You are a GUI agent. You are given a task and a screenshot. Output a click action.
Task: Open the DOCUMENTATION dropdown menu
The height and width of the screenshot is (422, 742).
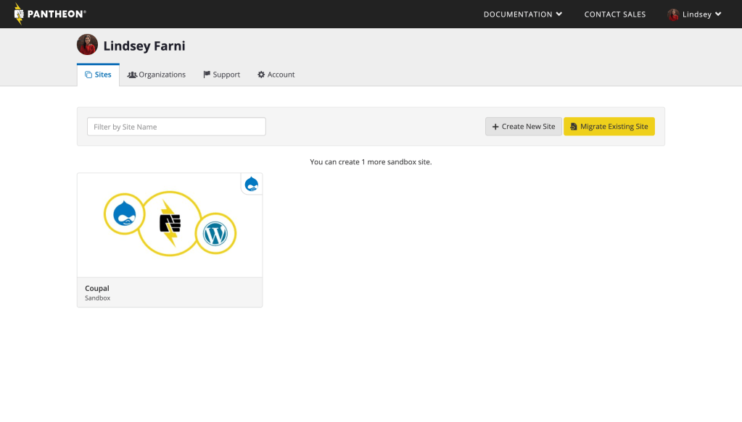pyautogui.click(x=522, y=14)
